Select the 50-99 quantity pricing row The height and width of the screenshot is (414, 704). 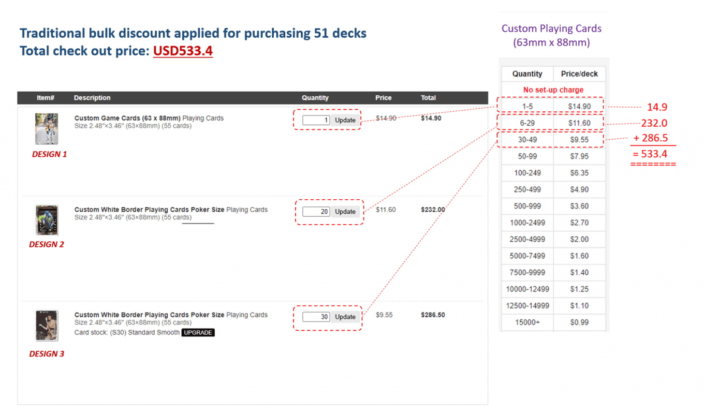pos(553,156)
